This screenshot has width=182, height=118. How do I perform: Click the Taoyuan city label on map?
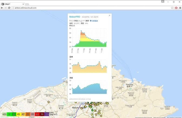(x=50, y=112)
